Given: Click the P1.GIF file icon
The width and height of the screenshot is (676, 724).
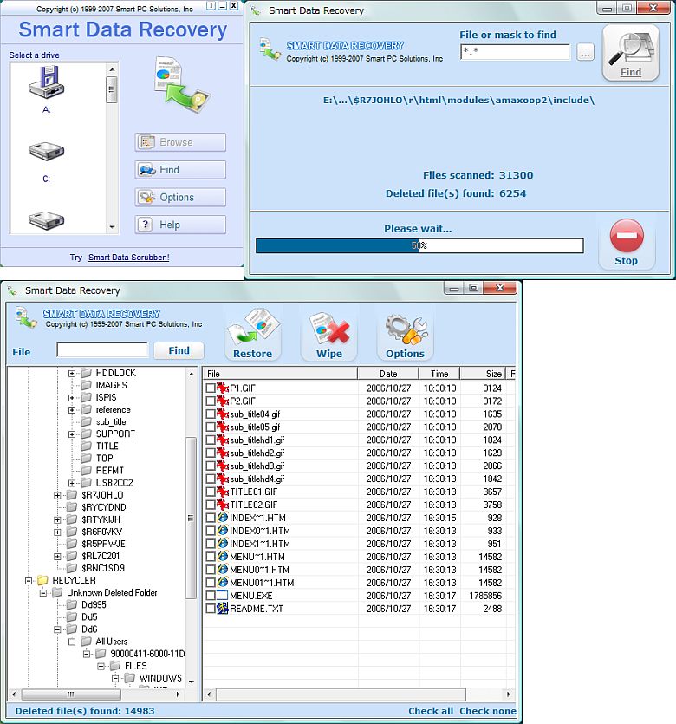Looking at the screenshot, I should click(223, 388).
